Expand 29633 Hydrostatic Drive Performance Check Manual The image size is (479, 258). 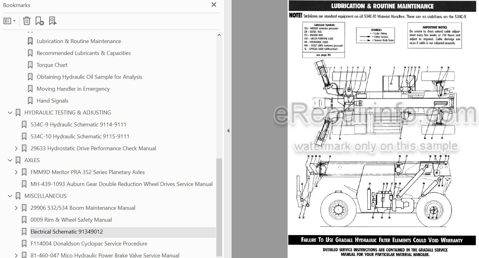[16, 148]
